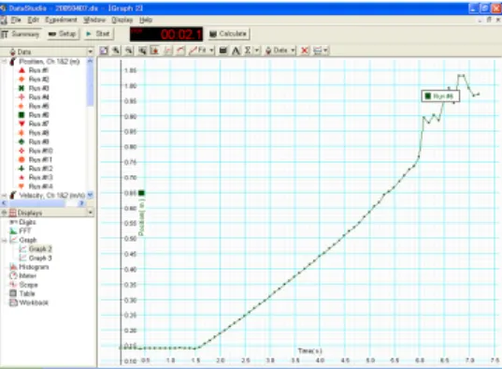Open the Graph Settings icon
This screenshot has height=369, width=502.
[x=317, y=51]
